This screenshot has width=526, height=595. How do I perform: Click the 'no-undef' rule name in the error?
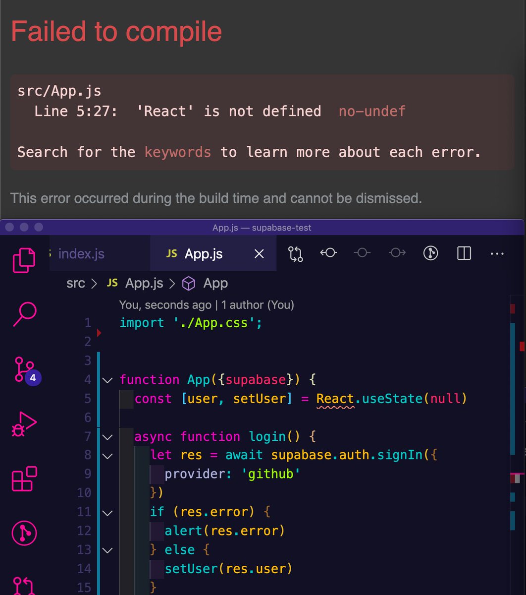(372, 111)
